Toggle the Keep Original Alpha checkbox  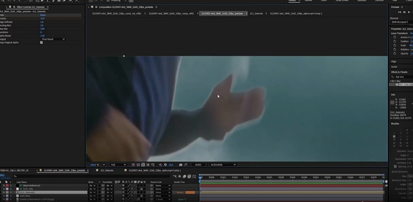[x=41, y=43]
